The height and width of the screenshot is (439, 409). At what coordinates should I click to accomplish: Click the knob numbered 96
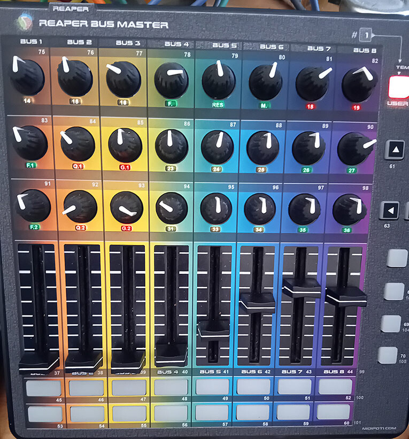(260, 209)
